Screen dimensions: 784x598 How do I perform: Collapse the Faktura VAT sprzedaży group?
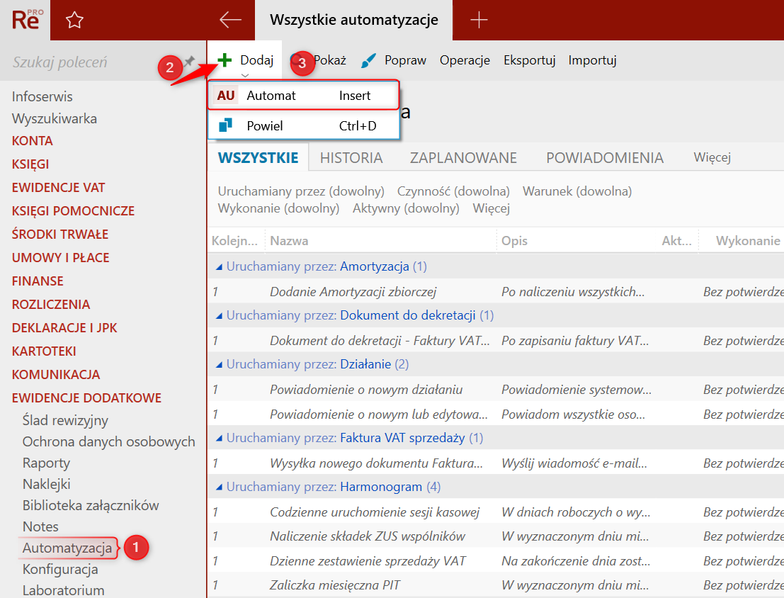(219, 439)
